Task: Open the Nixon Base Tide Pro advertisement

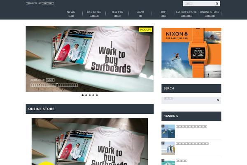Action: pos(191,53)
